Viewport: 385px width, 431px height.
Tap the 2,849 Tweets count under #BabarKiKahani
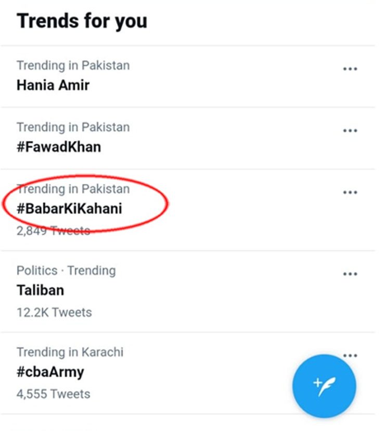click(53, 230)
